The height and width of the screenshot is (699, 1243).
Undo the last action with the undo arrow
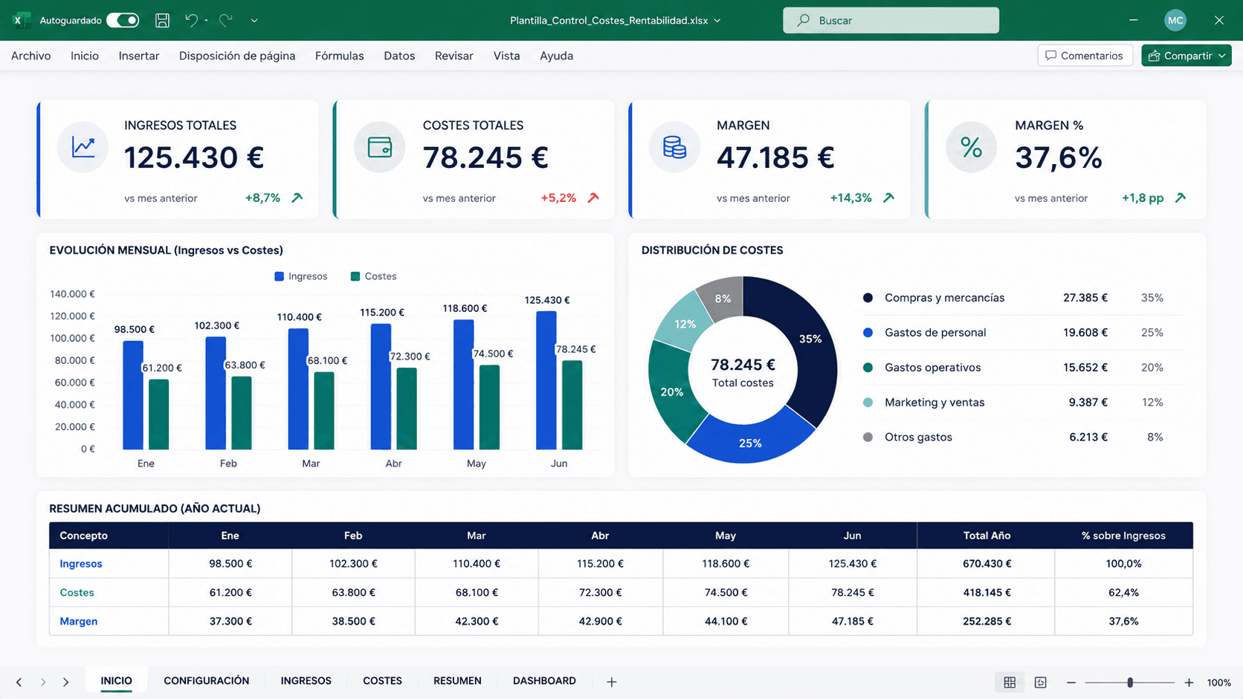191,20
